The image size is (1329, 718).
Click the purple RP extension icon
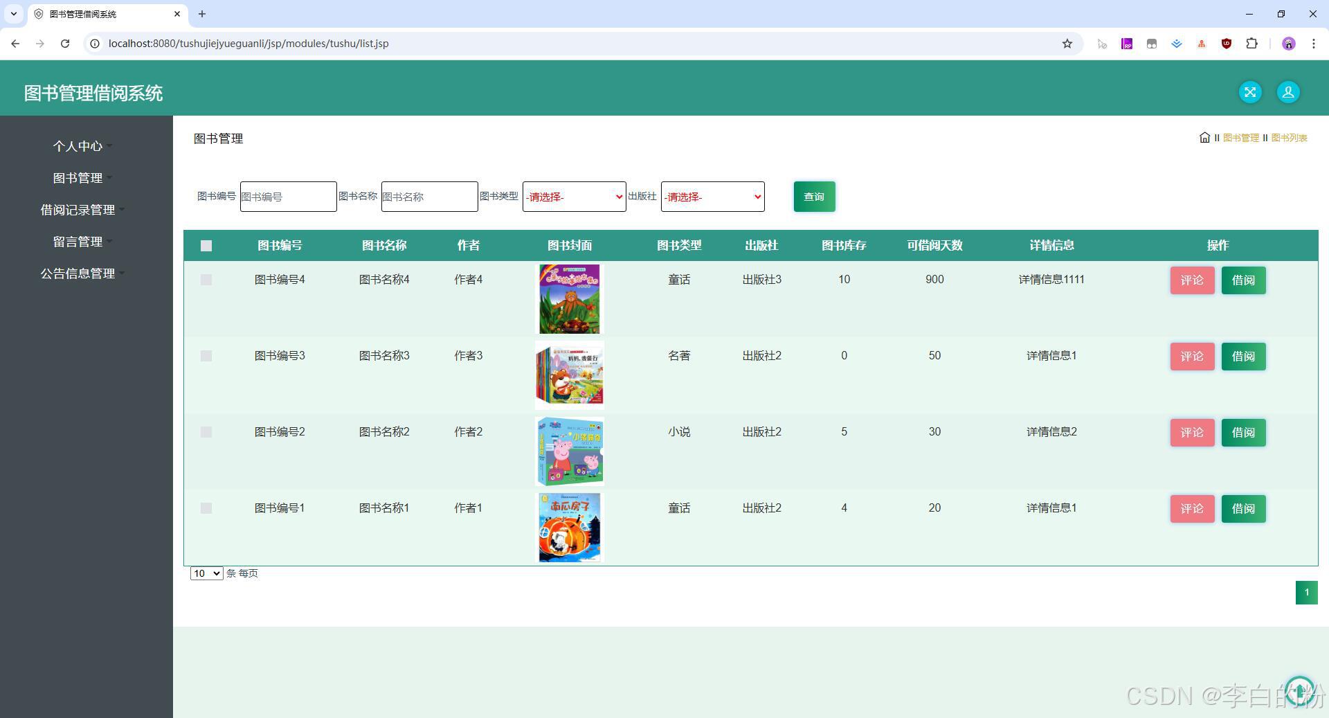(1127, 44)
